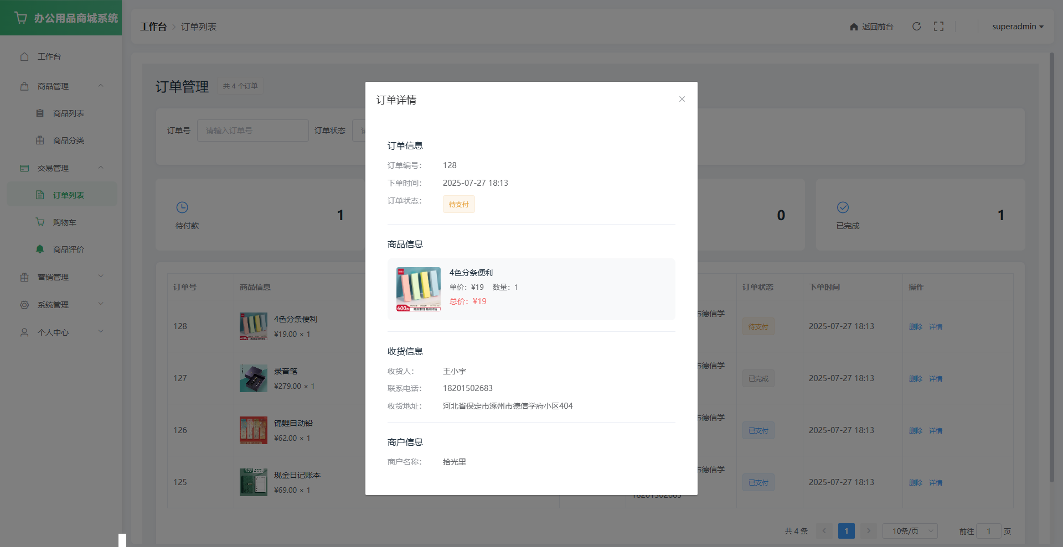Click the completed checkmark circle icon
The height and width of the screenshot is (547, 1063).
click(843, 207)
